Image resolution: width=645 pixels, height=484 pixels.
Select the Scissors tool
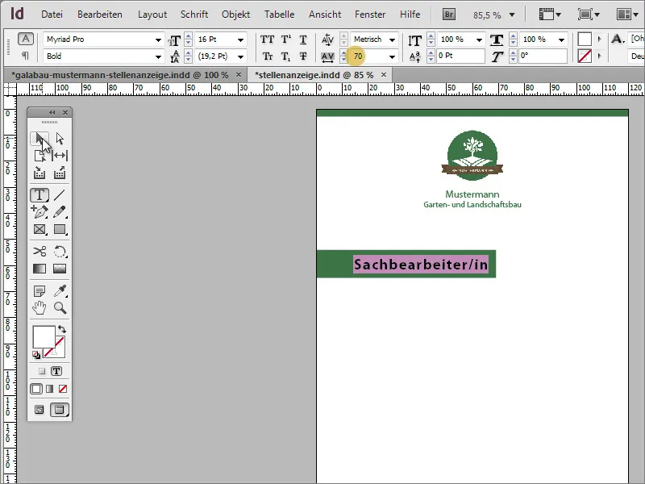40,252
